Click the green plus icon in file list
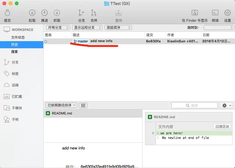Viewport: 235px width, 168px height. click(x=48, y=113)
